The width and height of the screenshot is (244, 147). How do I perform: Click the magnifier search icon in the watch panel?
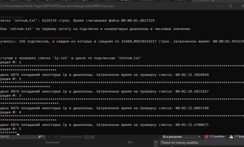coord(40,136)
